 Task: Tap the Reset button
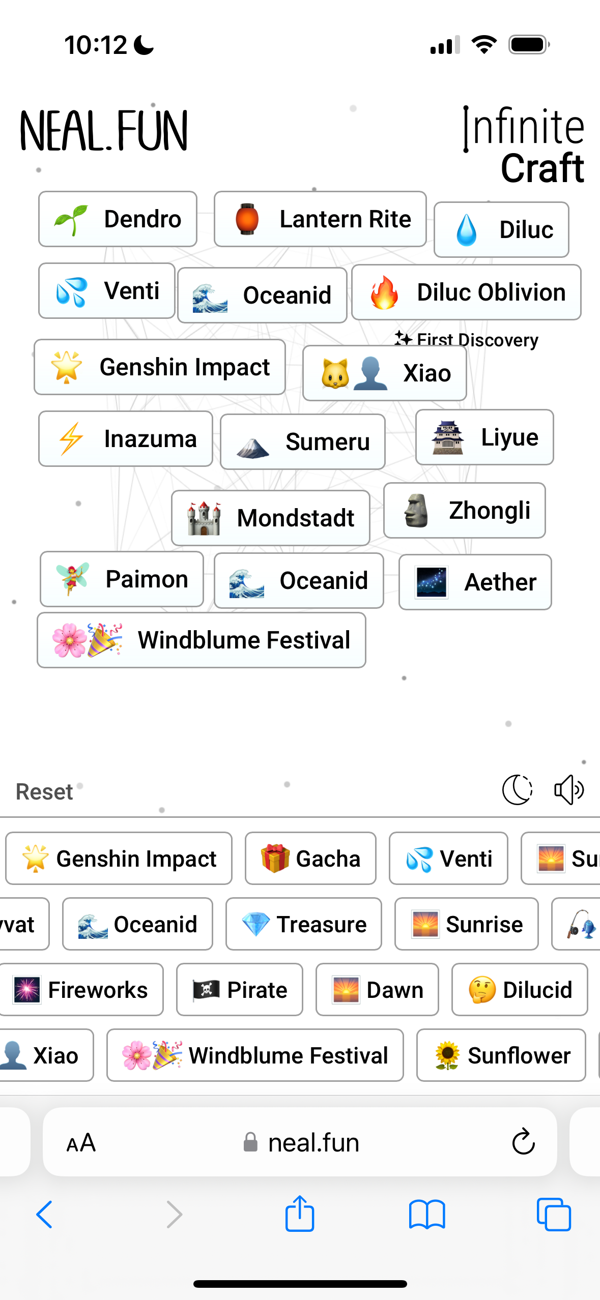tap(44, 791)
